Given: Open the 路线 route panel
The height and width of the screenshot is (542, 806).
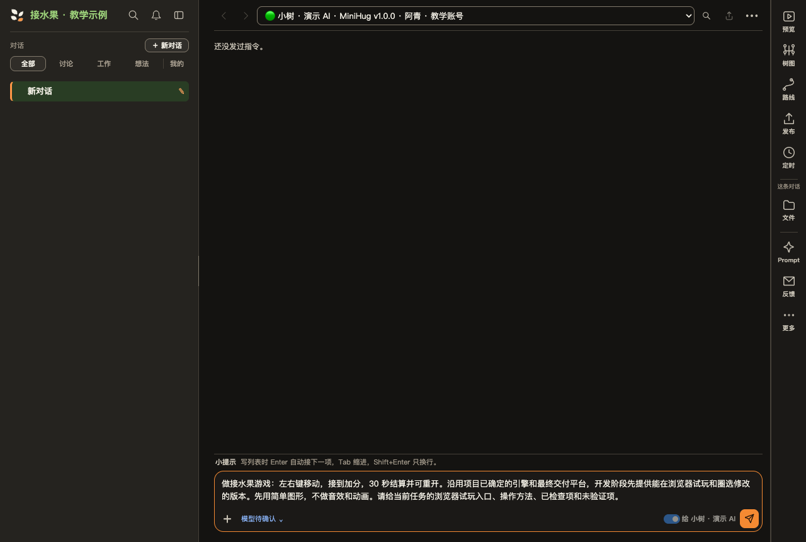Looking at the screenshot, I should pos(788,89).
